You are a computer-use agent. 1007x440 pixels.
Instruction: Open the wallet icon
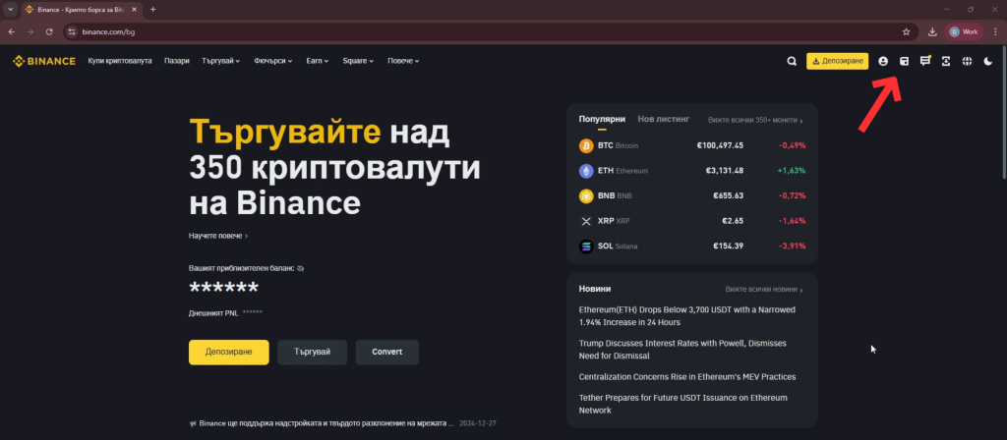pyautogui.click(x=905, y=61)
